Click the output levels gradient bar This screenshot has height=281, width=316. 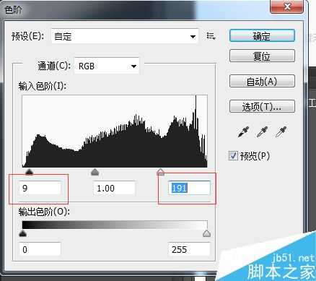(115, 225)
